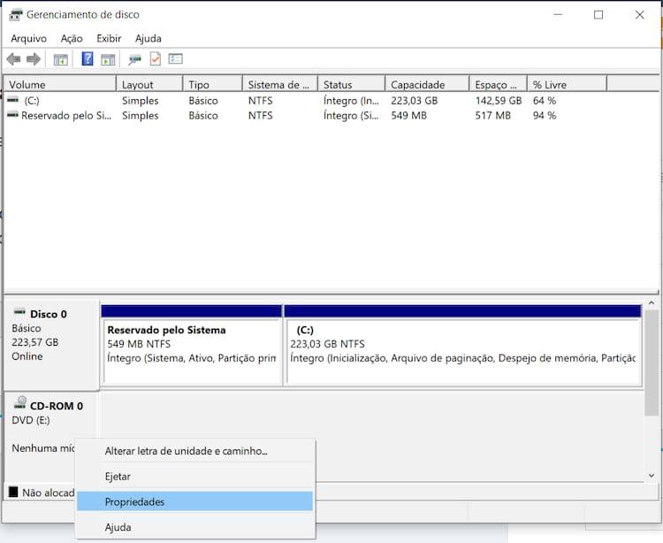The height and width of the screenshot is (543, 663).
Task: Sort by Espaço ... column header
Action: click(x=499, y=85)
